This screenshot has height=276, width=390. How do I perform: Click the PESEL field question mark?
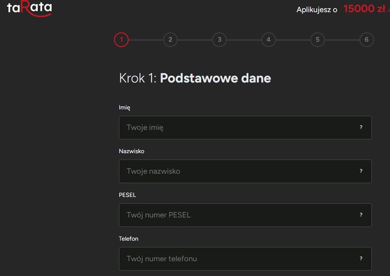361,215
